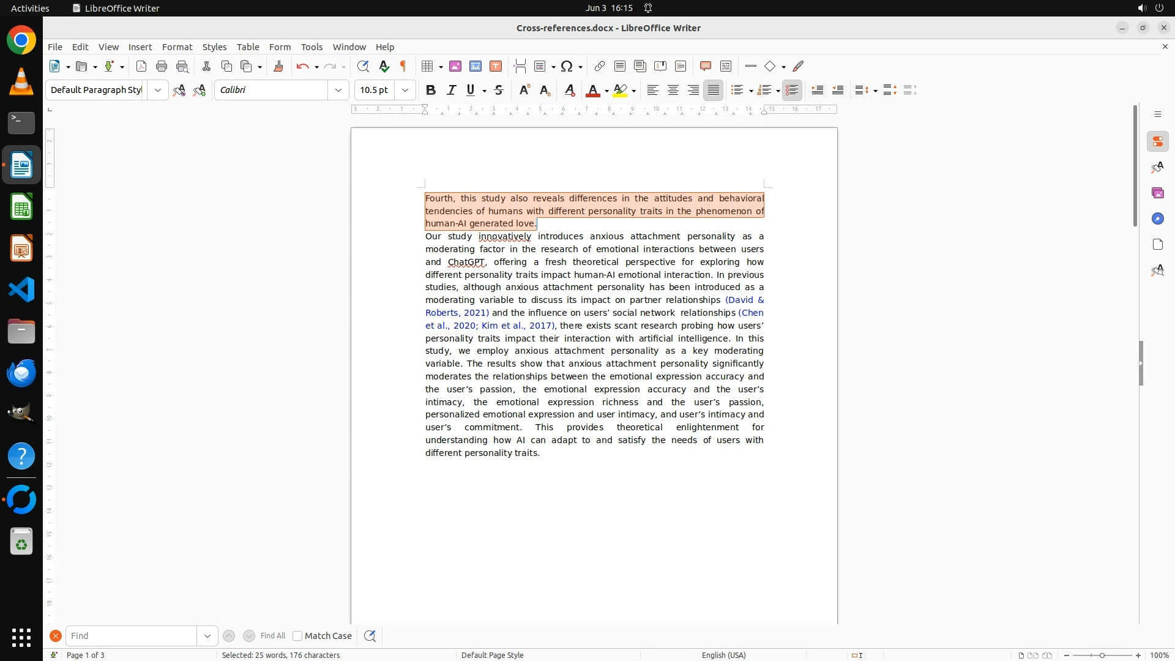
Task: Enable the Match Case checkbox
Action: pyautogui.click(x=297, y=636)
